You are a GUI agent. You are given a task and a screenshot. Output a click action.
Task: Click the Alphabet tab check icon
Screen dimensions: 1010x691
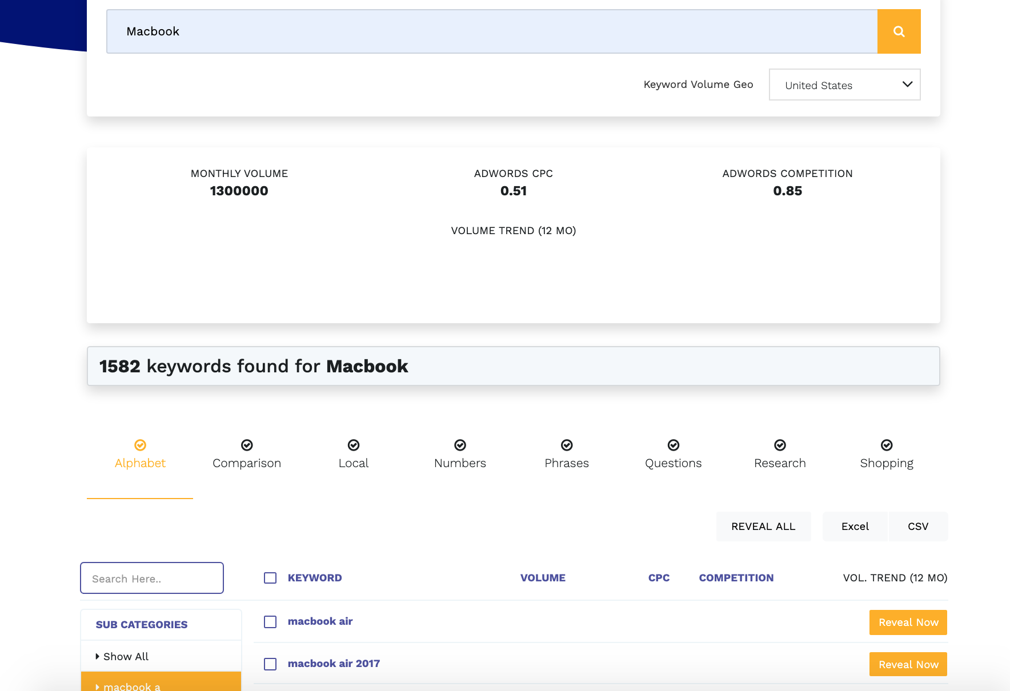140,445
